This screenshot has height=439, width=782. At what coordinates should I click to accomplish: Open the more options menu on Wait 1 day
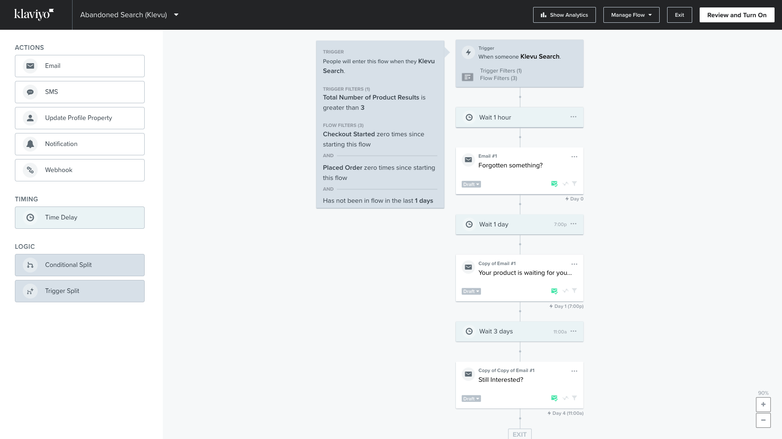coord(574,224)
